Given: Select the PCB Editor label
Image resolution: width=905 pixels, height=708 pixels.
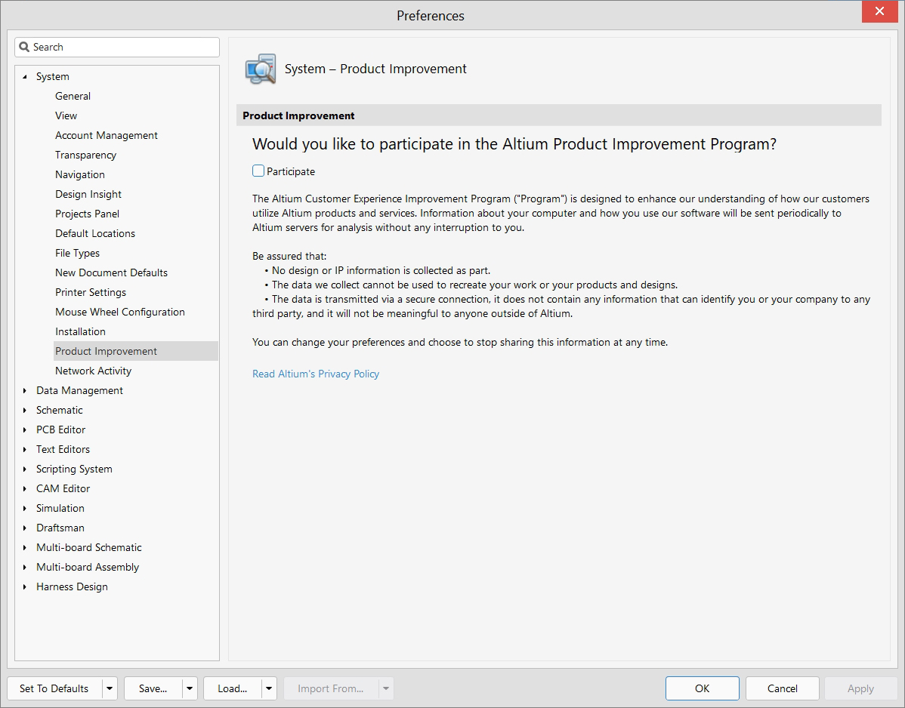Looking at the screenshot, I should 60,429.
